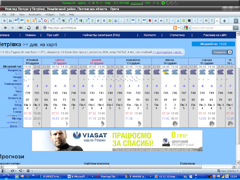Expand the quick launch chevron on taskbar
The height and width of the screenshot is (180, 240).
pos(33,175)
